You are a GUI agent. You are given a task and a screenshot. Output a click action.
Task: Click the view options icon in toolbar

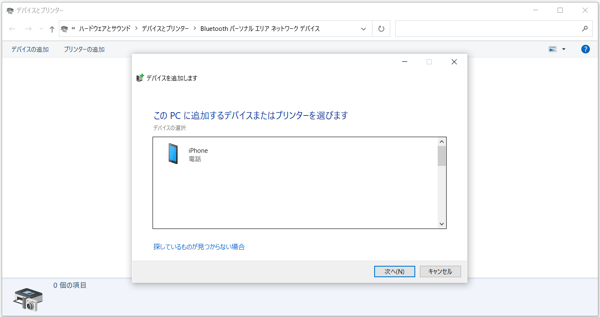[553, 49]
